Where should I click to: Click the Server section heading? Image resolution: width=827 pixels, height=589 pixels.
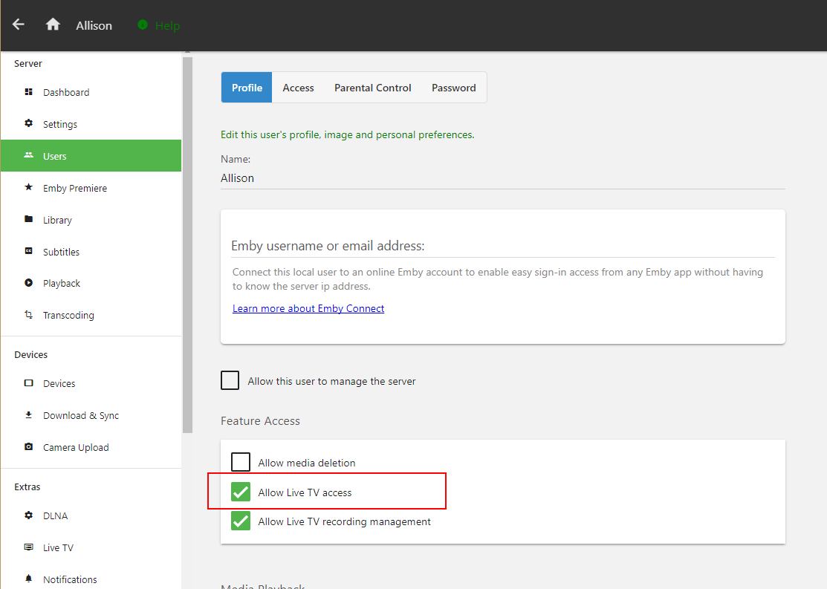click(x=28, y=63)
